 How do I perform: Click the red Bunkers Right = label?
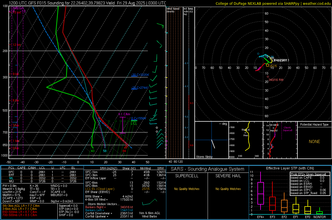click(95, 207)
